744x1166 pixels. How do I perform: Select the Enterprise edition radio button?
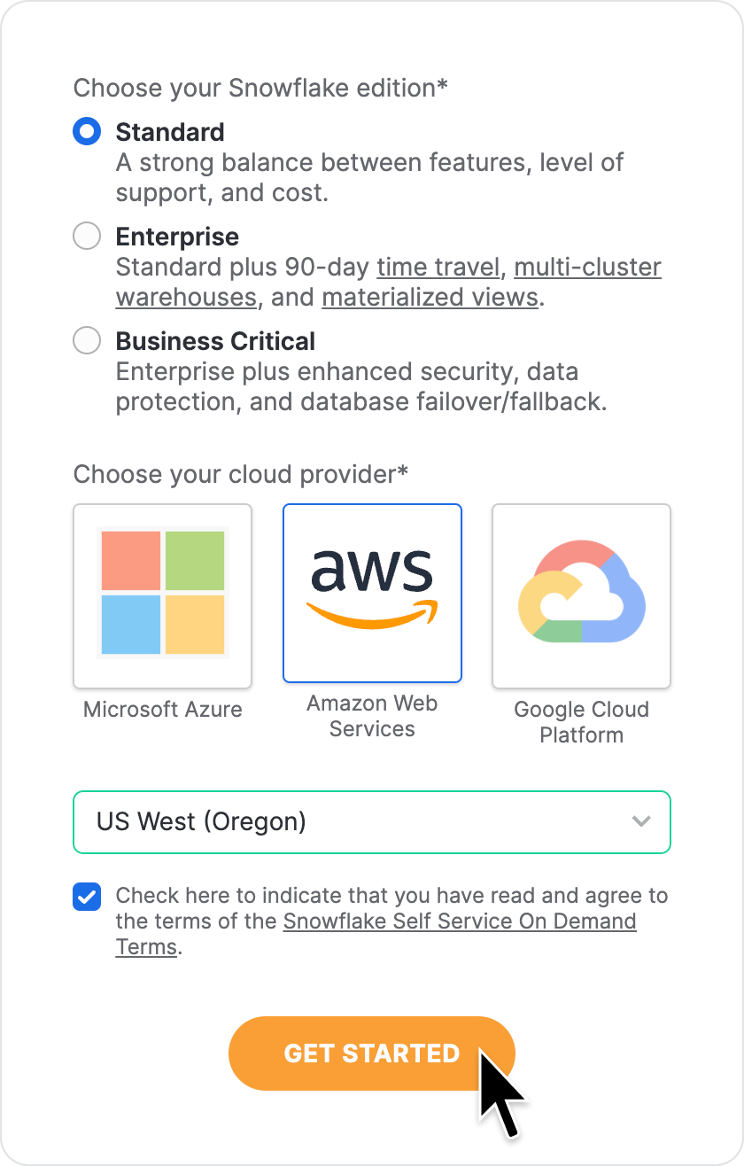tap(87, 237)
